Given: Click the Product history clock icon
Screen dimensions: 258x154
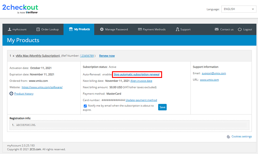Looking at the screenshot, I should click(11, 94).
